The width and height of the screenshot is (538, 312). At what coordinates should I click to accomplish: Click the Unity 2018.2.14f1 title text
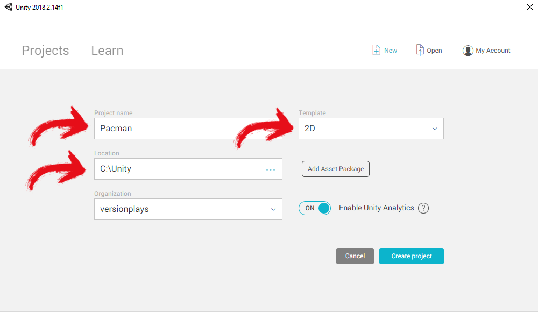click(x=39, y=7)
